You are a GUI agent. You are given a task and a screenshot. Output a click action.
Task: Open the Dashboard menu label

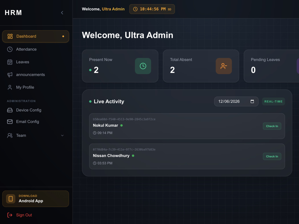click(x=26, y=36)
